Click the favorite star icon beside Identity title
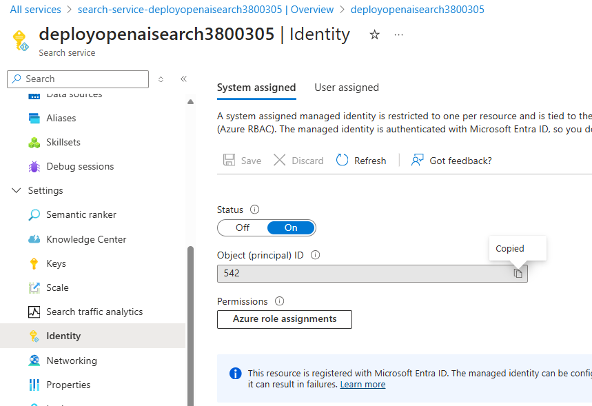Image resolution: width=592 pixels, height=406 pixels. click(374, 34)
